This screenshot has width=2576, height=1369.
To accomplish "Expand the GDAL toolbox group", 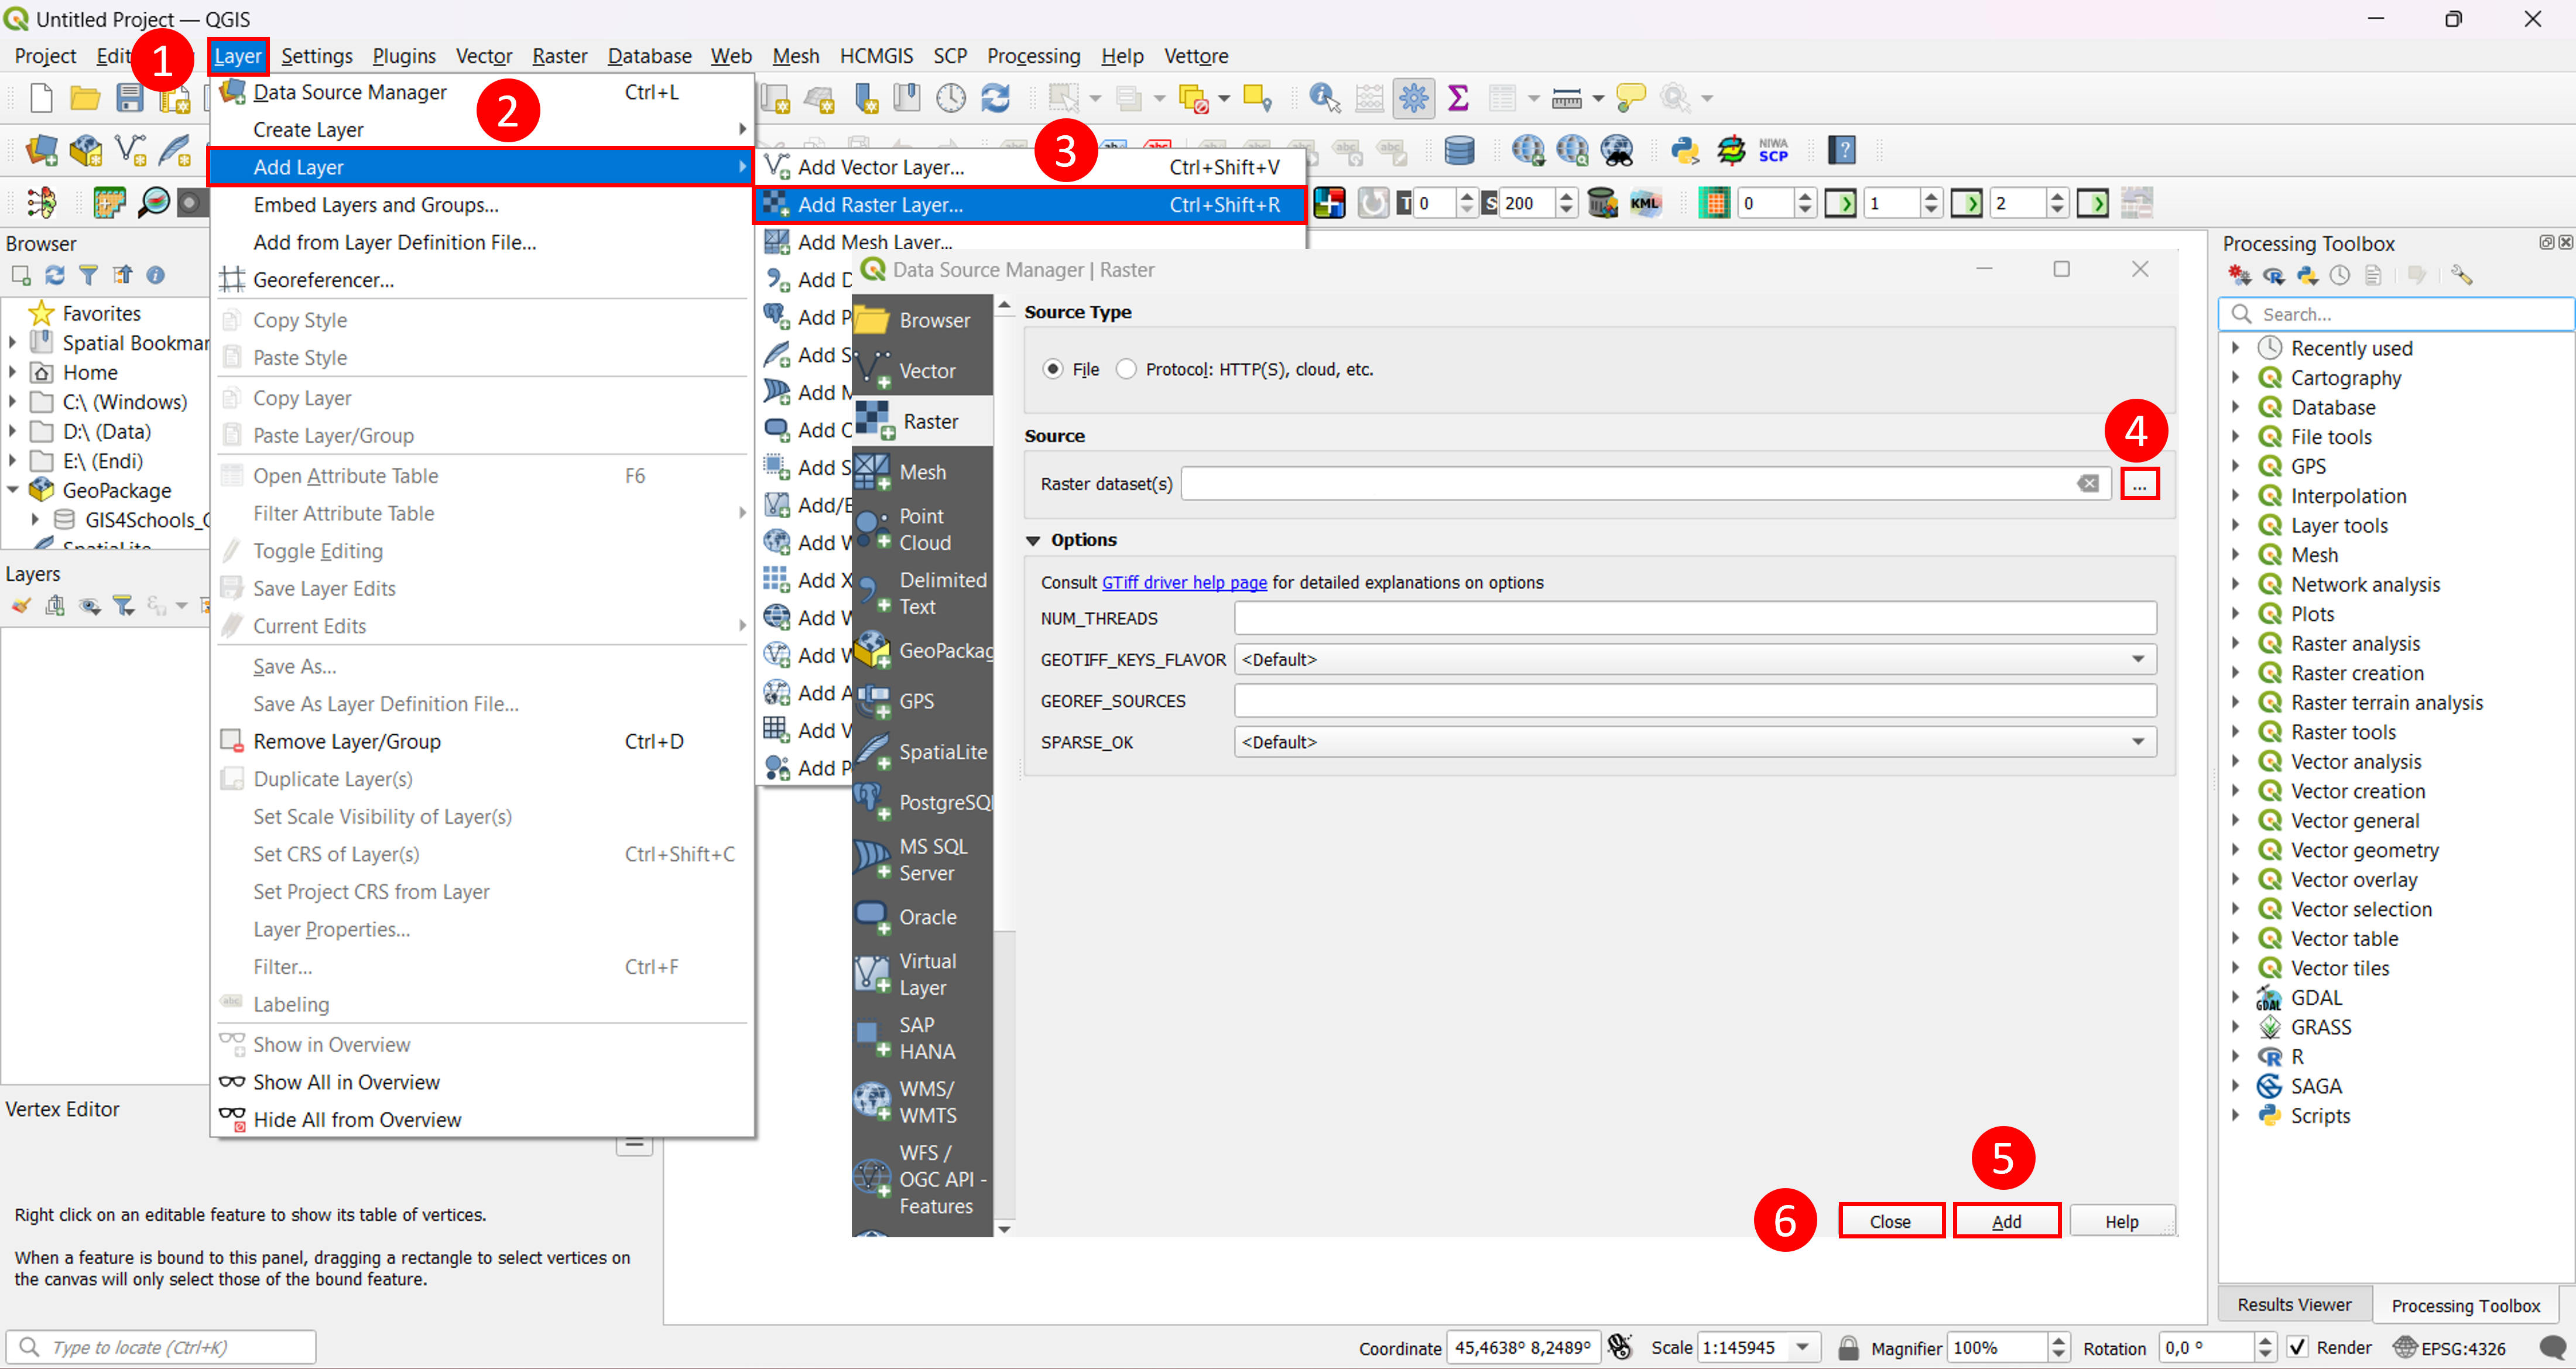I will [2235, 997].
